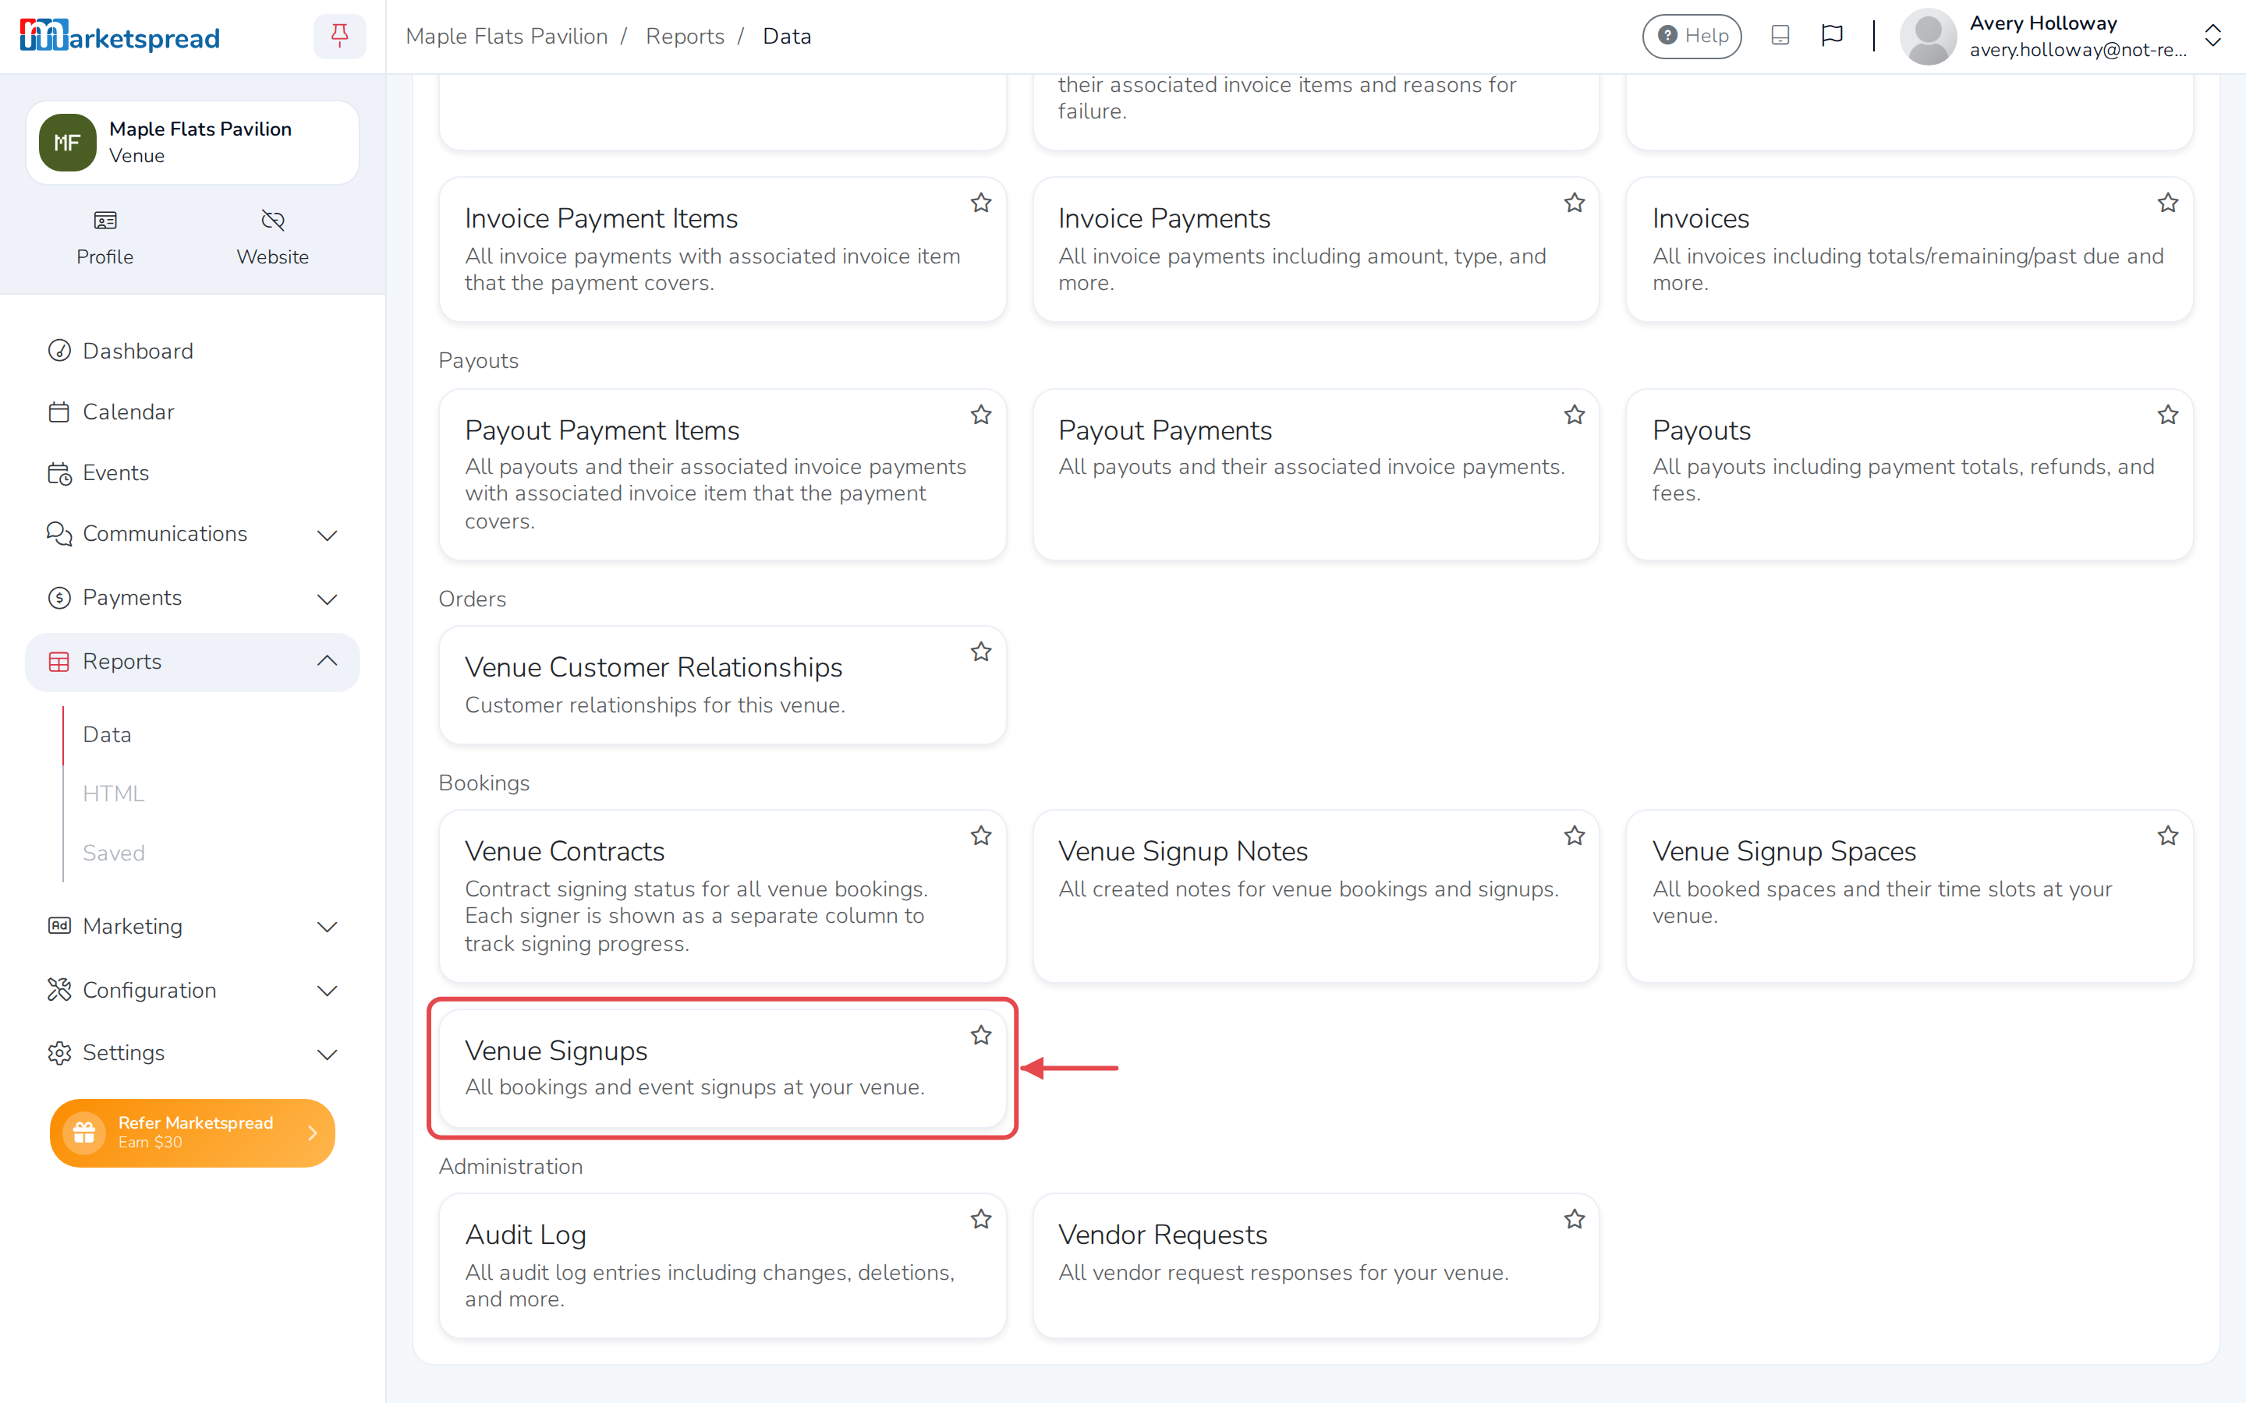Viewport: 2246px width, 1403px height.
Task: Click the pin sidebar icon
Action: [x=340, y=36]
